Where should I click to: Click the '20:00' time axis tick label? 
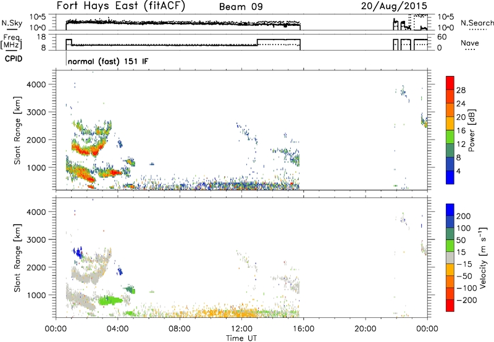click(x=366, y=329)
